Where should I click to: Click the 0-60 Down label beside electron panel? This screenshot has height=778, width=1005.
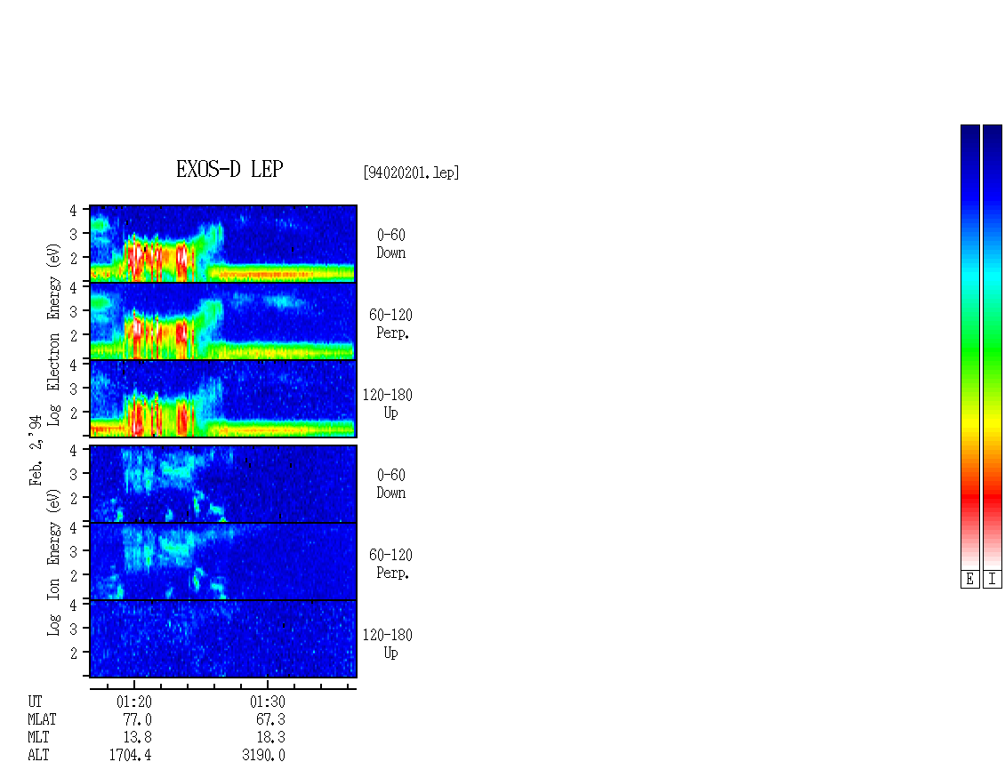click(x=391, y=245)
